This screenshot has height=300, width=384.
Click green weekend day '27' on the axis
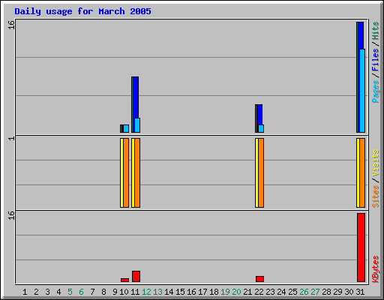(315, 292)
